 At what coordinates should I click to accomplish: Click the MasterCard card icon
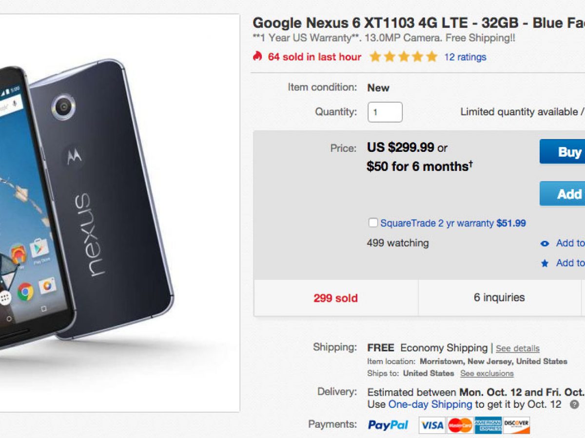(x=460, y=425)
